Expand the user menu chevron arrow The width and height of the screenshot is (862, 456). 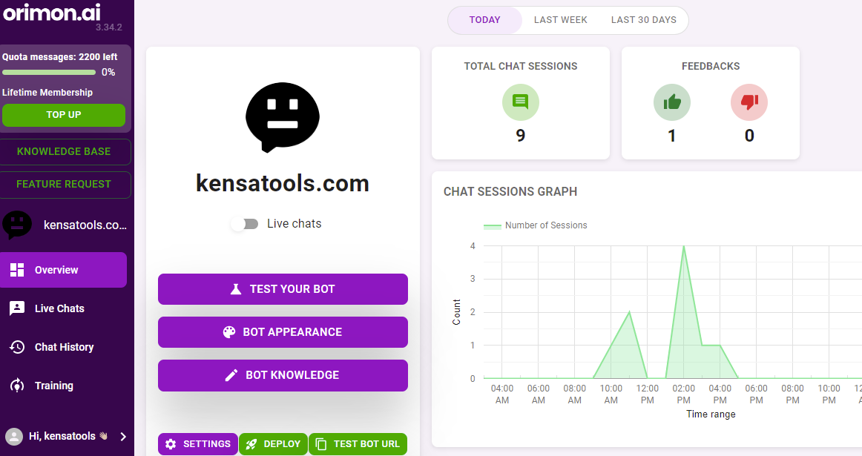[x=123, y=436]
